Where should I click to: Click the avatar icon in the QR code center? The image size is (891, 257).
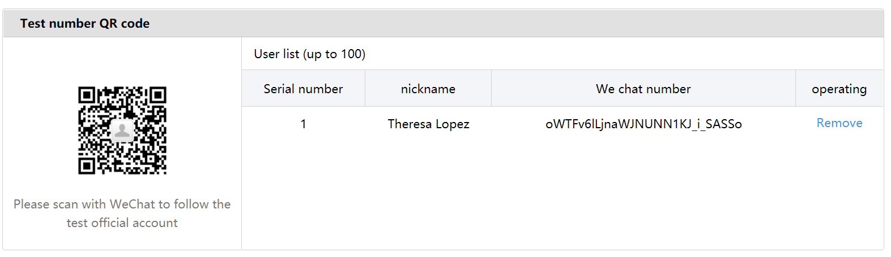[122, 130]
